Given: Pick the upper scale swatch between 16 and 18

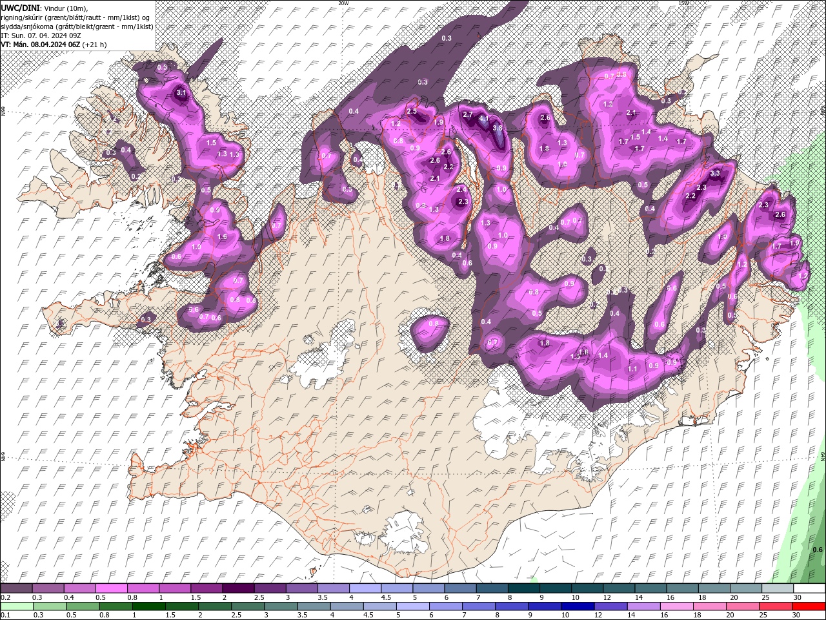Looking at the screenshot, I should [682, 588].
